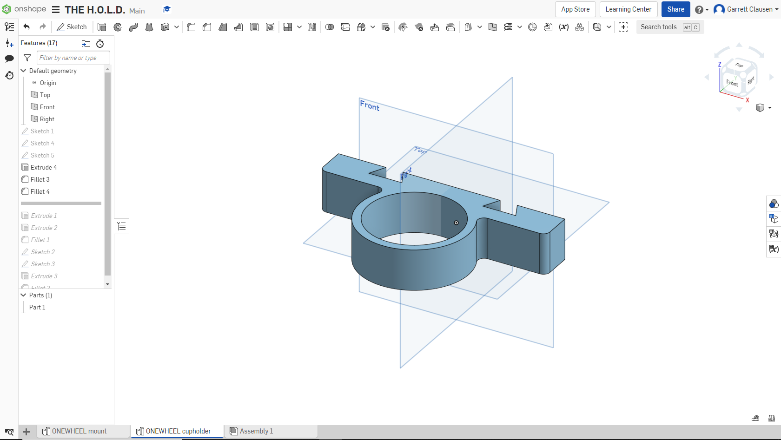Select the Shell tool
This screenshot has width=781, height=440.
[x=254, y=27]
